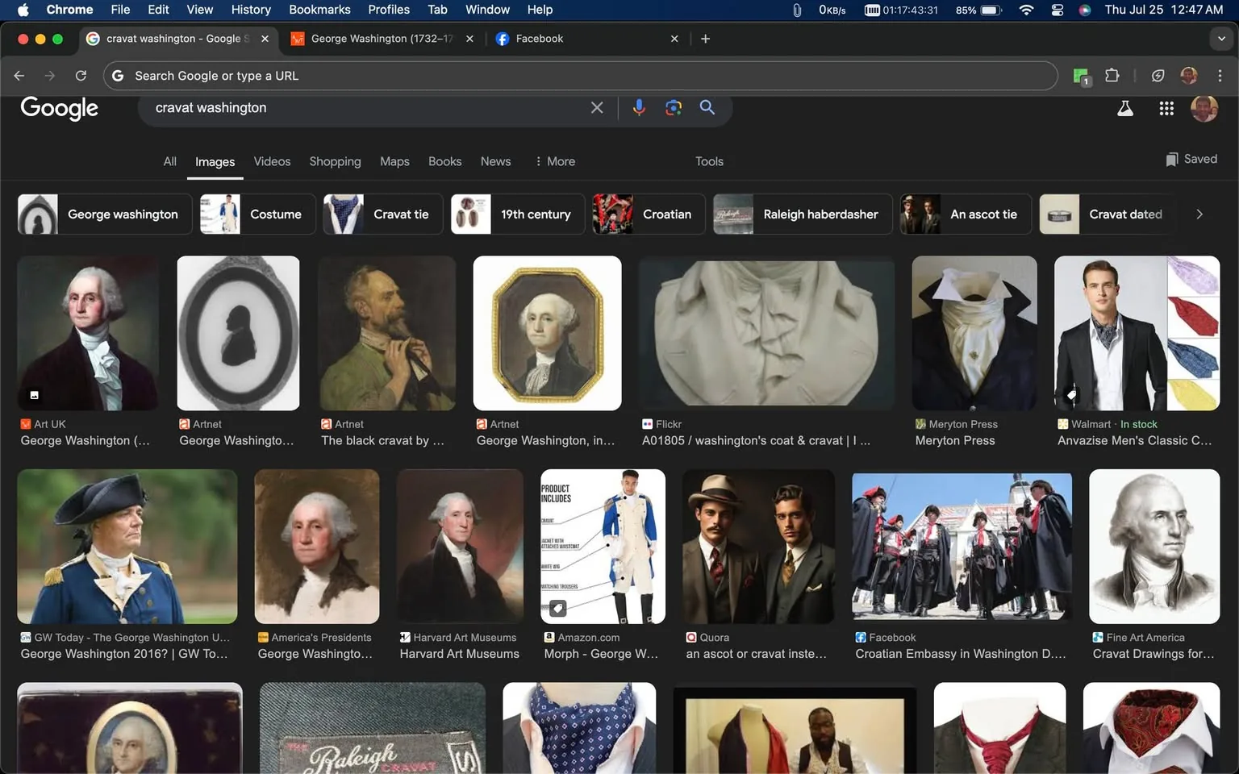
Task: Open the Tools options
Action: coord(708,161)
